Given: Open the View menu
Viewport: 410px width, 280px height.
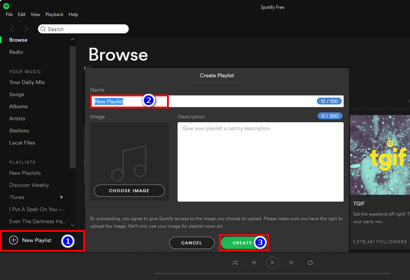Looking at the screenshot, I should (x=36, y=14).
